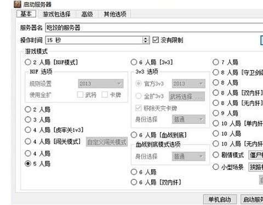Click the 单机启动 button
Image resolution: width=263 pixels, height=205 pixels.
coord(220,200)
